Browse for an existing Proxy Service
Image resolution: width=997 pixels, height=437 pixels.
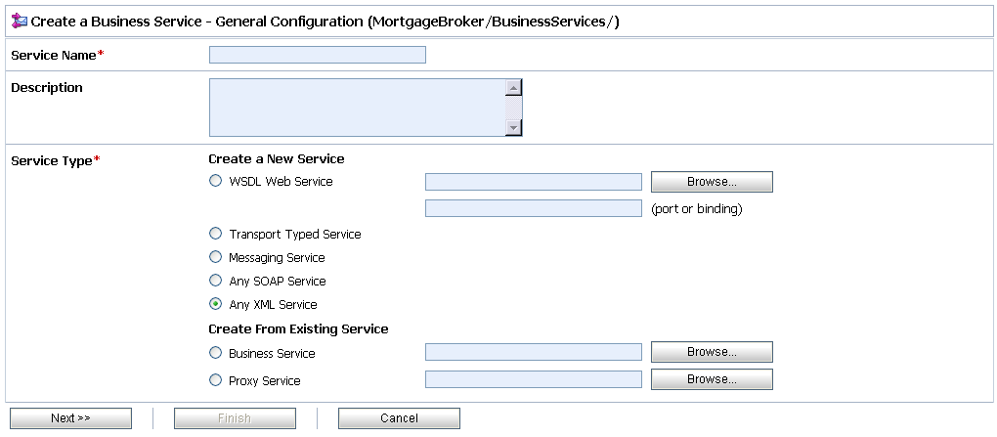[x=712, y=379]
